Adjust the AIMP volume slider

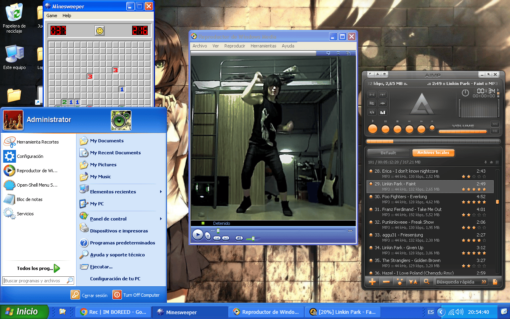pyautogui.click(x=463, y=131)
